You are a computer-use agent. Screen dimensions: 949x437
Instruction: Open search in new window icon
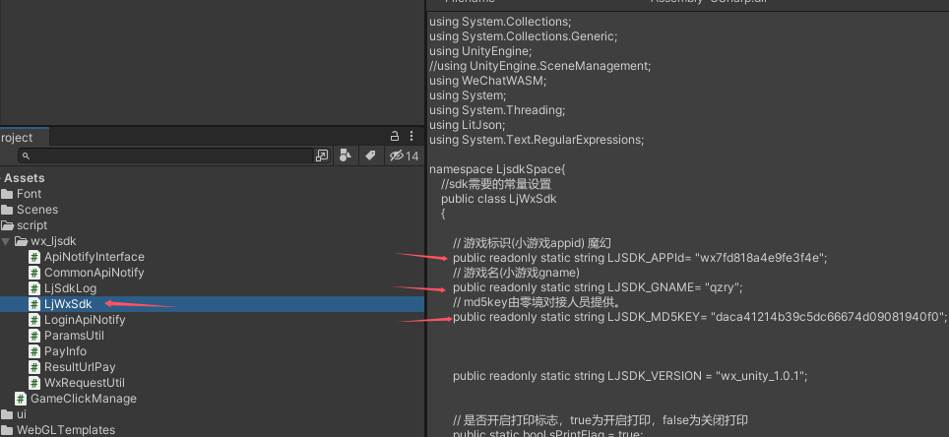[x=322, y=156]
